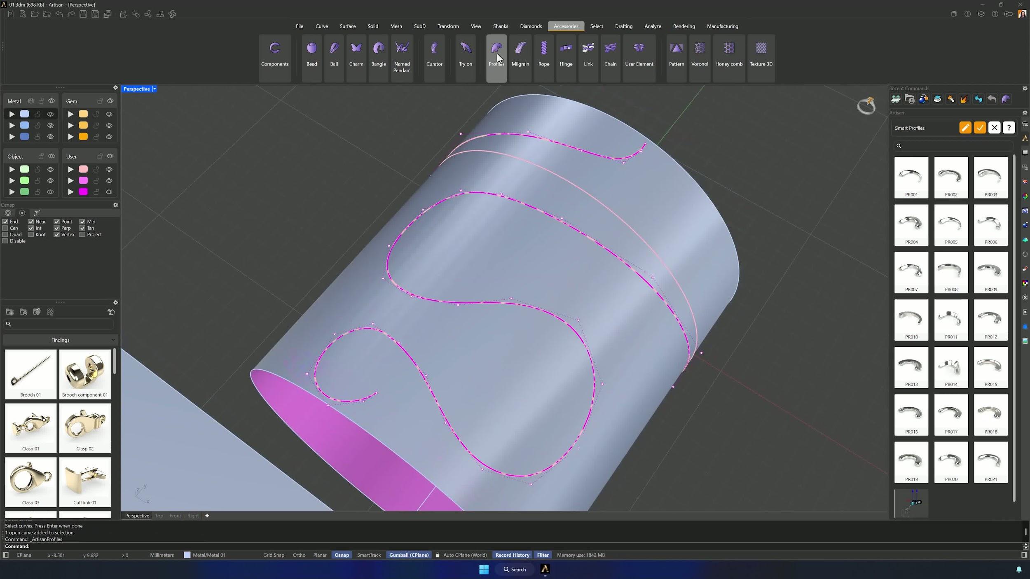This screenshot has width=1030, height=579.
Task: Select the Milgrain tool
Action: click(x=520, y=58)
